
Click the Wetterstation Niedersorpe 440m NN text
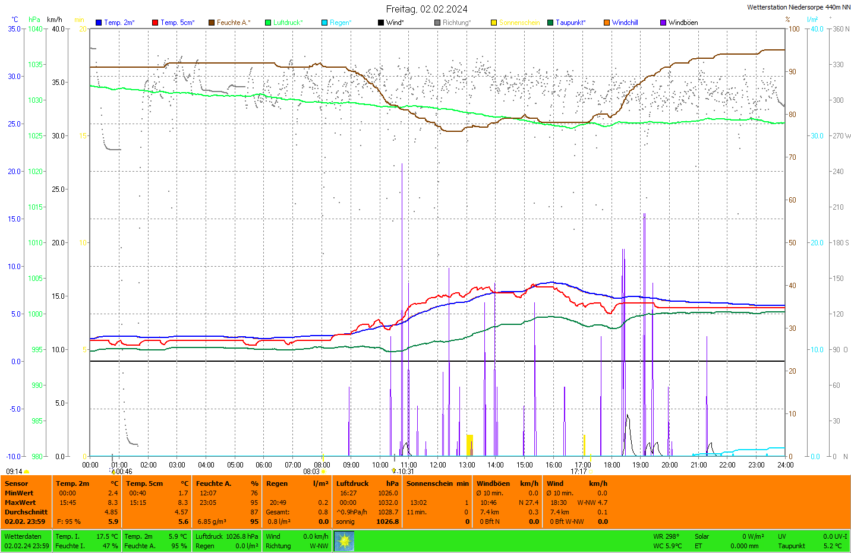pyautogui.click(x=798, y=7)
